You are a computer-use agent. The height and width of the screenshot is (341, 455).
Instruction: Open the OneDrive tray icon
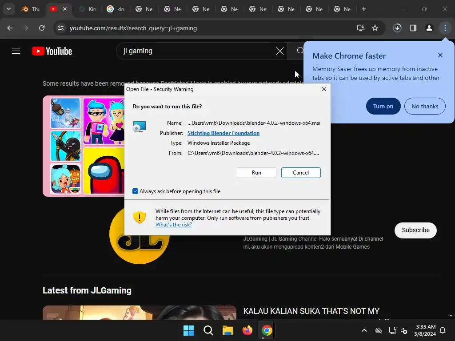[x=379, y=330]
